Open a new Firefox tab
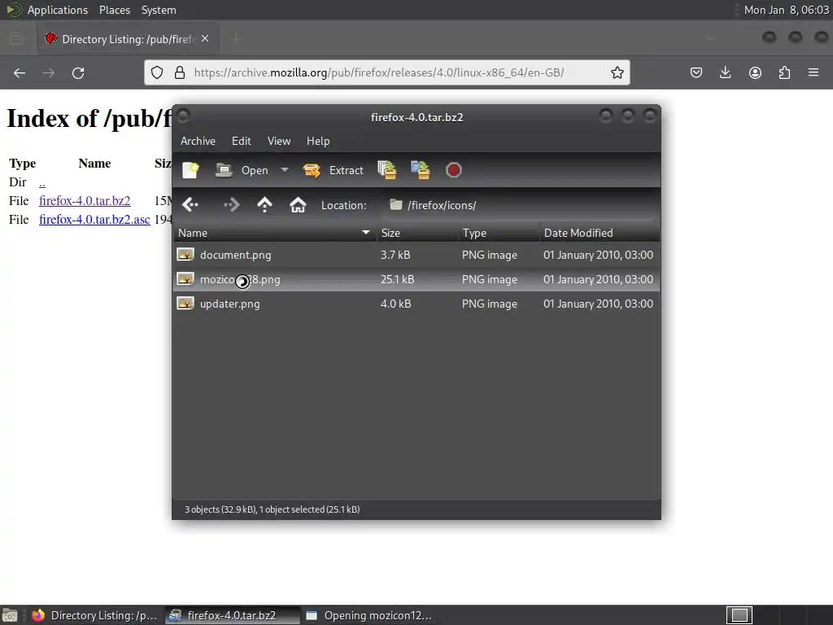The width and height of the screenshot is (833, 625). (x=235, y=38)
